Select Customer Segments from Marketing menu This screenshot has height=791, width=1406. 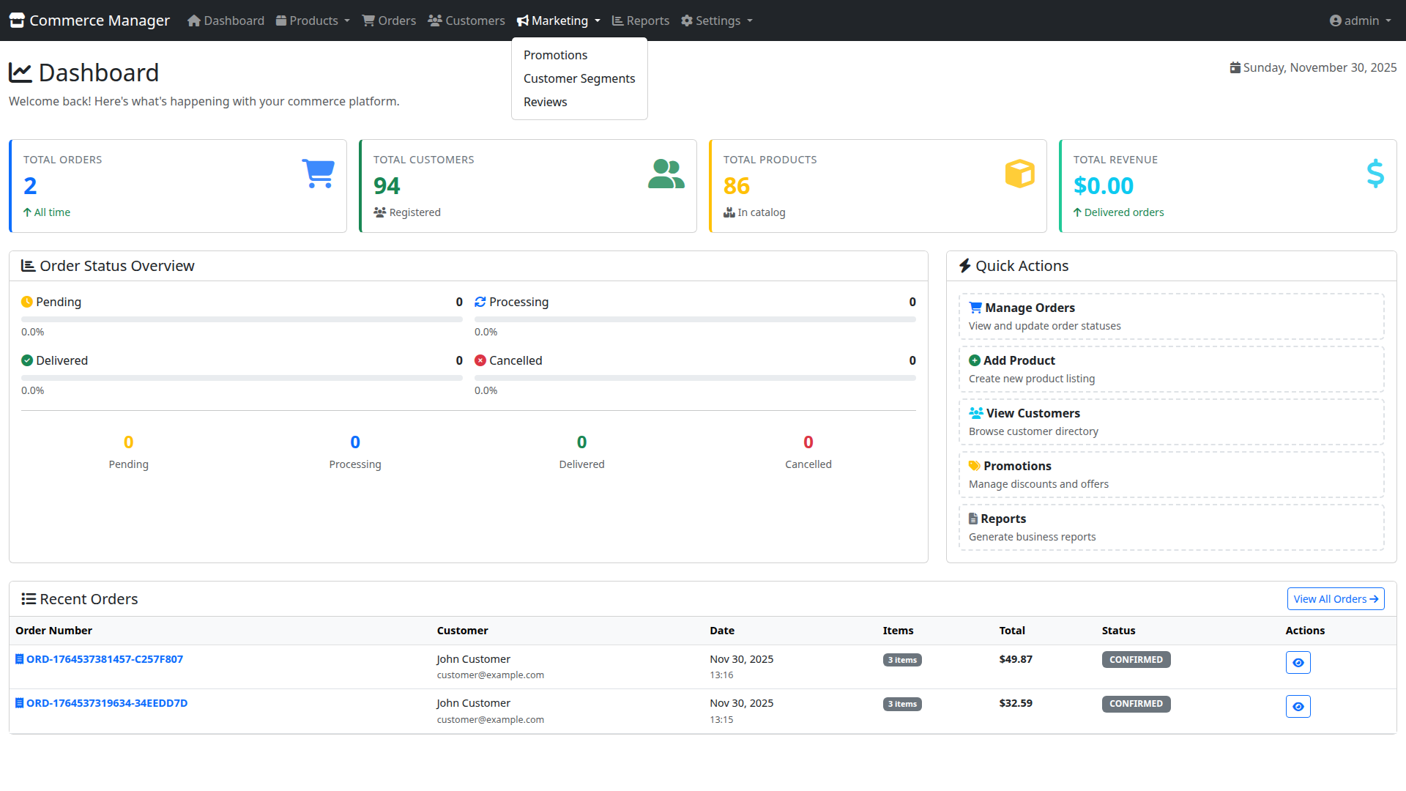[579, 78]
